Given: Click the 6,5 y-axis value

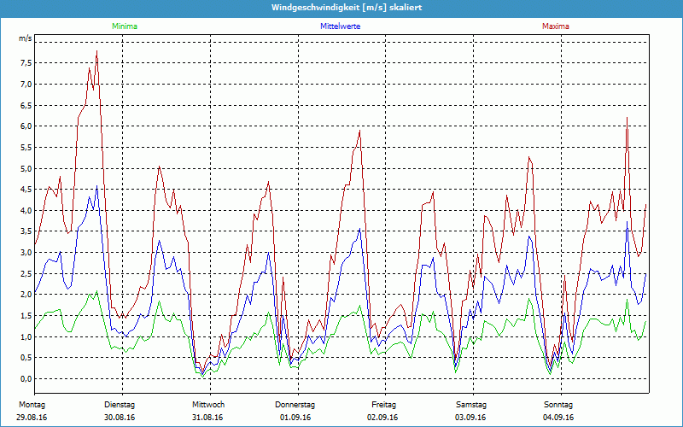Looking at the screenshot, I should point(26,105).
